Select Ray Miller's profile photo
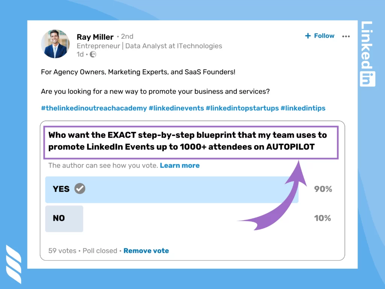Image resolution: width=385 pixels, height=289 pixels. [x=55, y=44]
